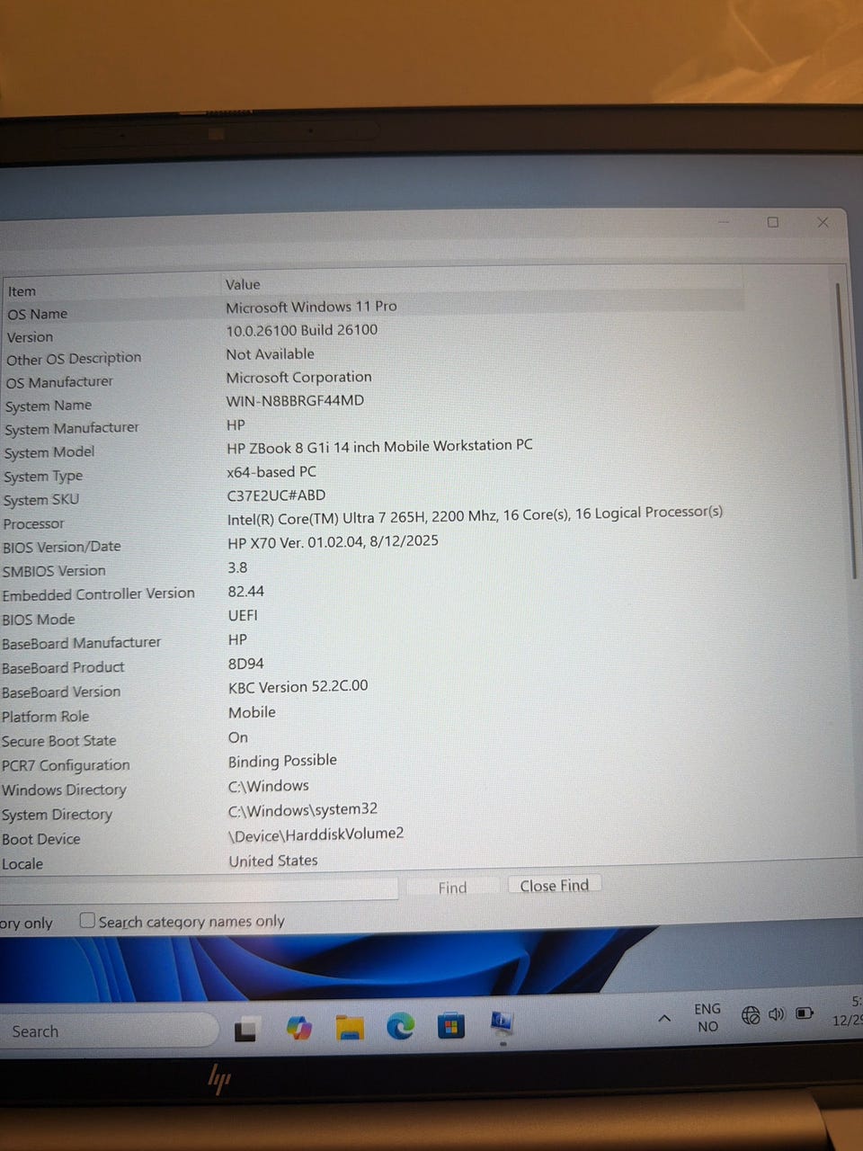Close the System Information window

tap(823, 221)
